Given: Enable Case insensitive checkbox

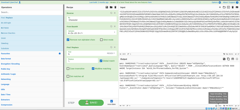Looking at the screenshot, I should point(68,69).
